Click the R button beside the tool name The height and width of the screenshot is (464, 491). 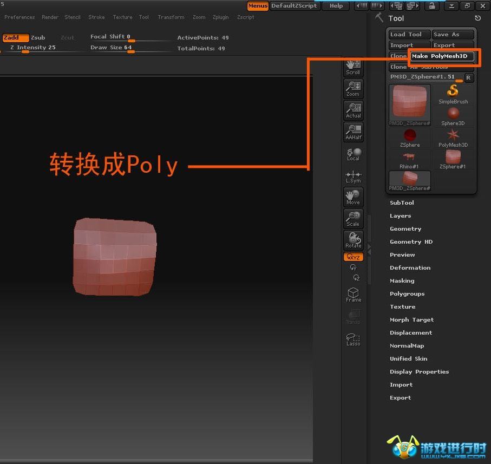coord(468,77)
